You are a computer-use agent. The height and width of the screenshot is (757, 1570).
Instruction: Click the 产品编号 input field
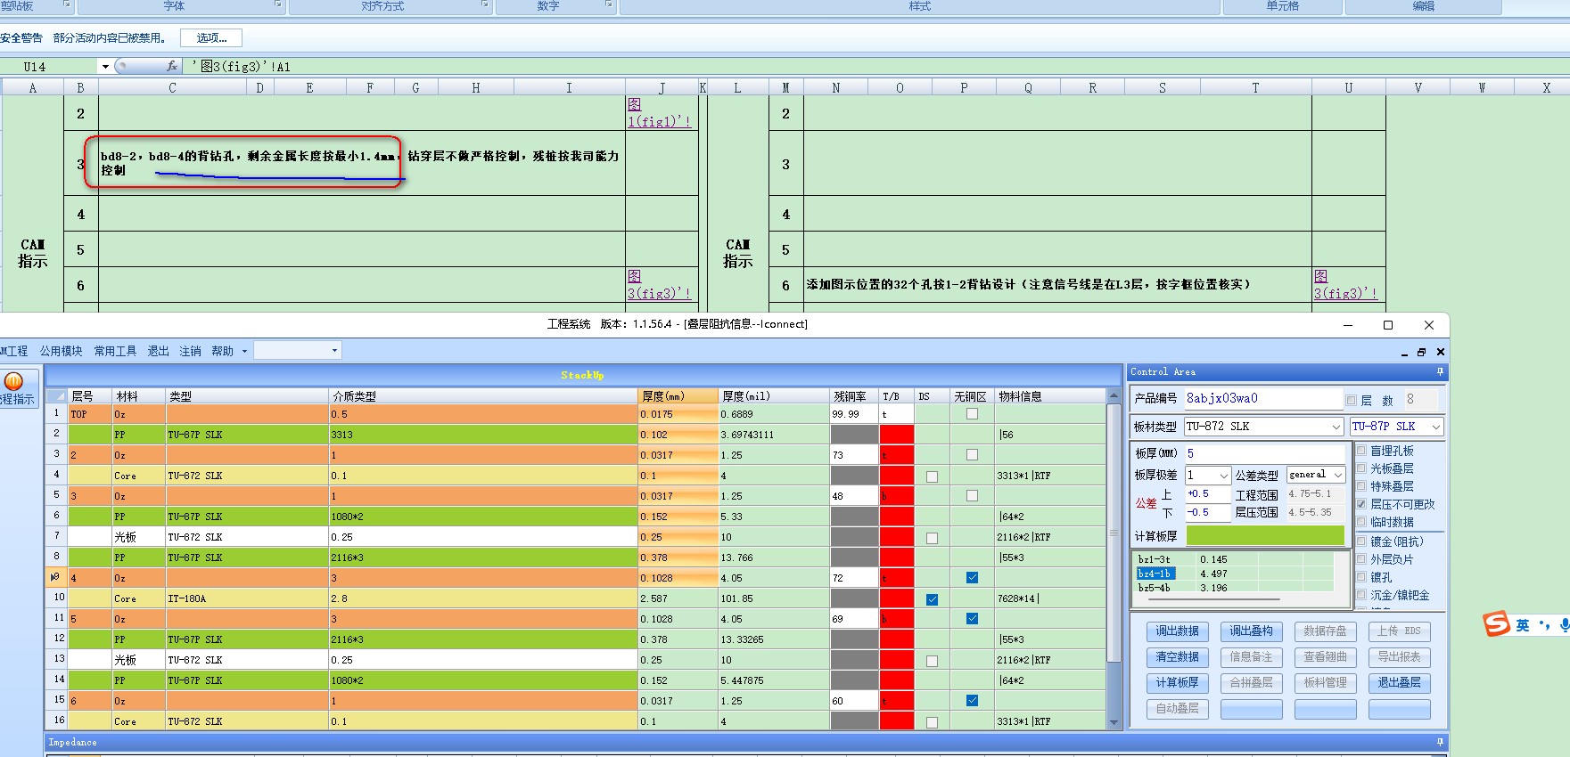point(1262,399)
